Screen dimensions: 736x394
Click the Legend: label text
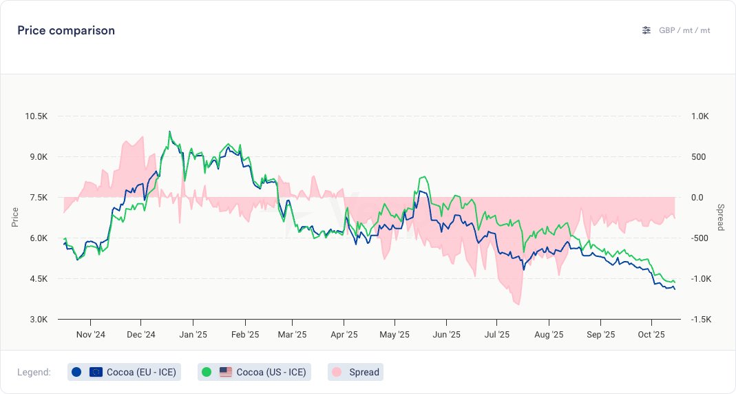(34, 372)
